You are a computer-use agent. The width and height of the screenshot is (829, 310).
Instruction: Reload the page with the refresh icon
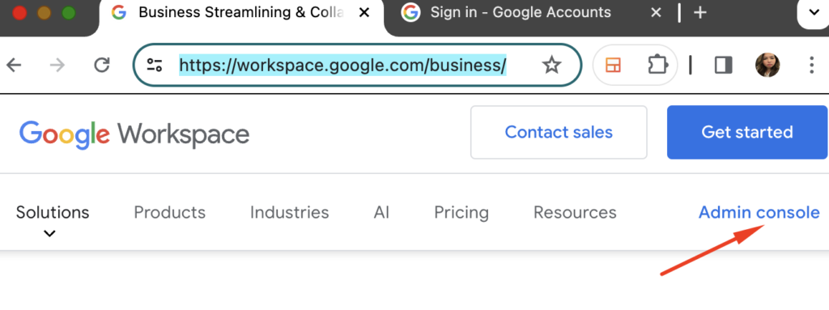[x=101, y=65]
